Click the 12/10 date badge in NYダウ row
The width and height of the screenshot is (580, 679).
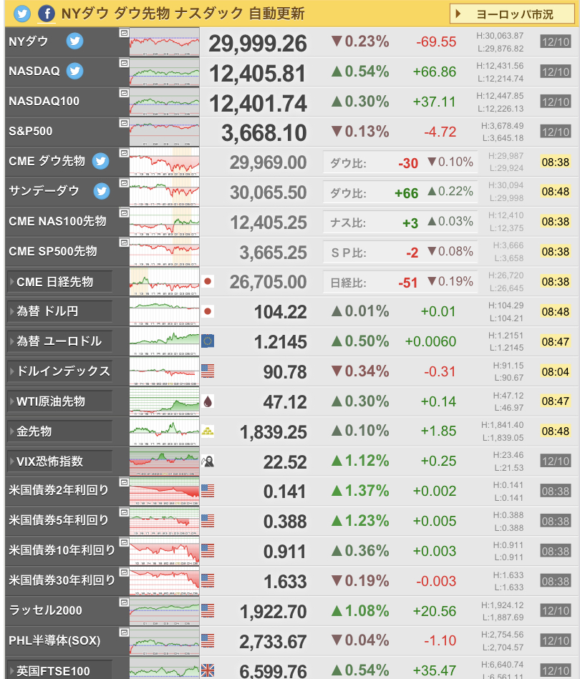click(555, 42)
